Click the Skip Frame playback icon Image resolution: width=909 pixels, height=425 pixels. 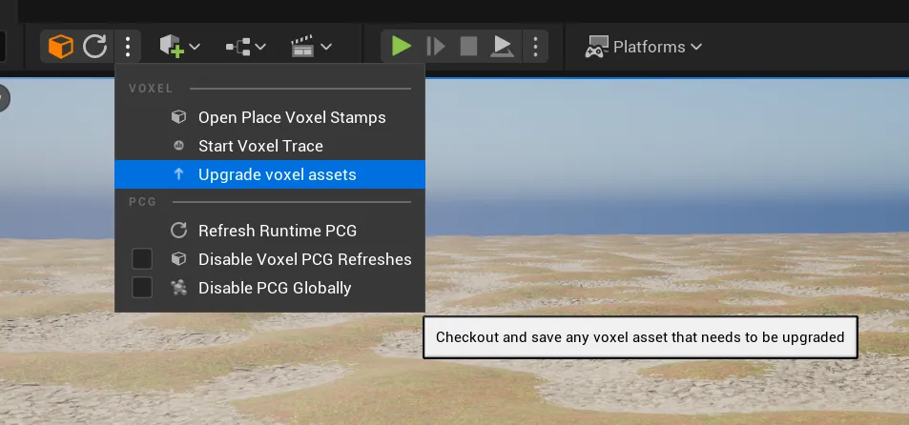[x=435, y=46]
